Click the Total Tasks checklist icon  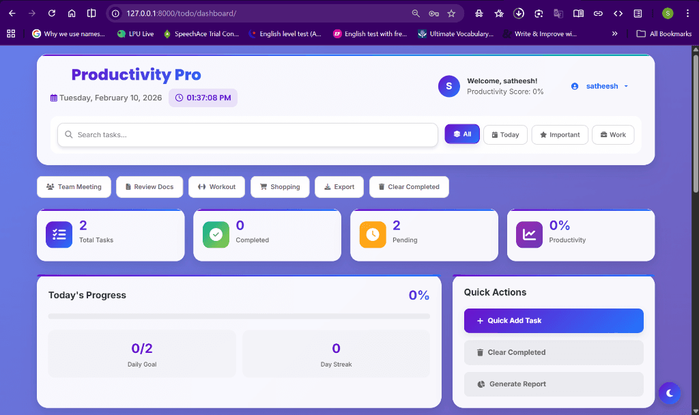59,234
